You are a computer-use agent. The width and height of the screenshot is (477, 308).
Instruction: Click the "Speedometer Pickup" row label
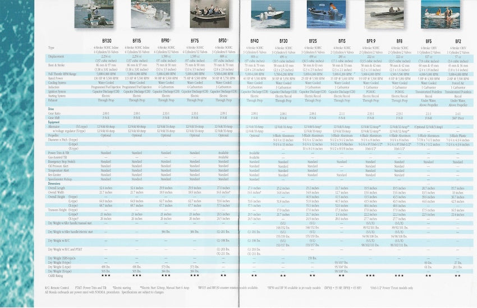[60, 179]
